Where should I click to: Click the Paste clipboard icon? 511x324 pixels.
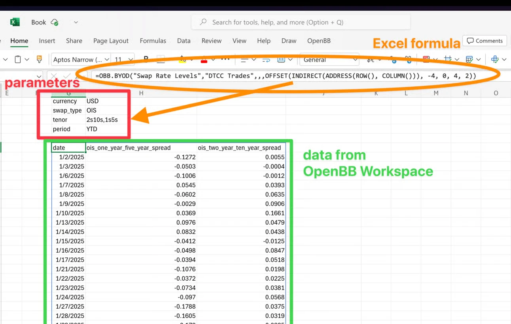[18, 60]
